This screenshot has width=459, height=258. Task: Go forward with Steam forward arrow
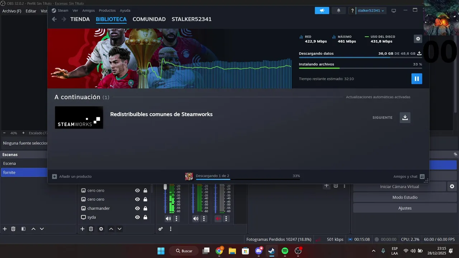[x=64, y=19]
